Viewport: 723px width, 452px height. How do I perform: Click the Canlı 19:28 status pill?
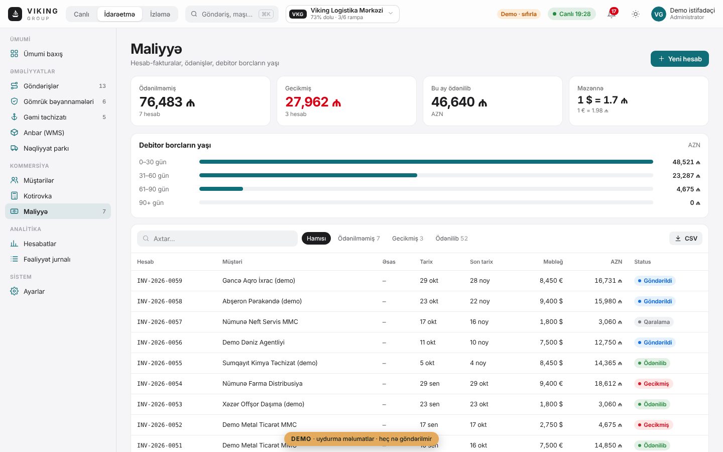click(x=571, y=14)
